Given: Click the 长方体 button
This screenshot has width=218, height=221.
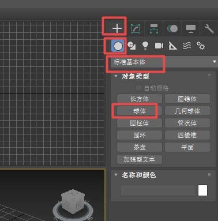Looking at the screenshot, I should click(x=140, y=99).
